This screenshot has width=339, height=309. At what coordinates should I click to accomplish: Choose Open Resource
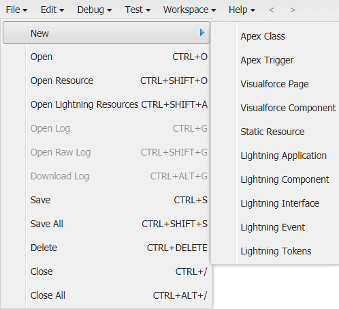click(119, 80)
